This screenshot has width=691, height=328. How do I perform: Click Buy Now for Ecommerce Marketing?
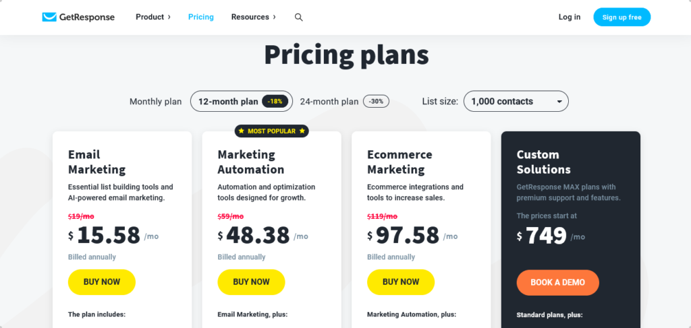(401, 282)
